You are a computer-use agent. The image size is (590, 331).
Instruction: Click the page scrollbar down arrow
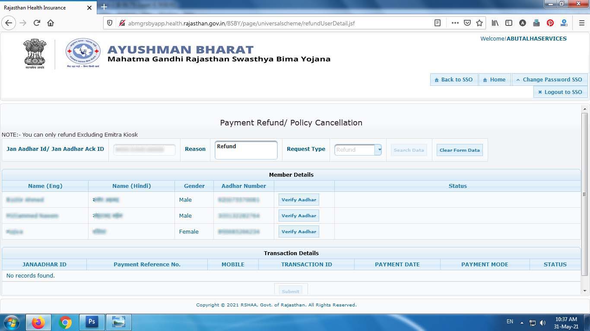[x=585, y=291]
